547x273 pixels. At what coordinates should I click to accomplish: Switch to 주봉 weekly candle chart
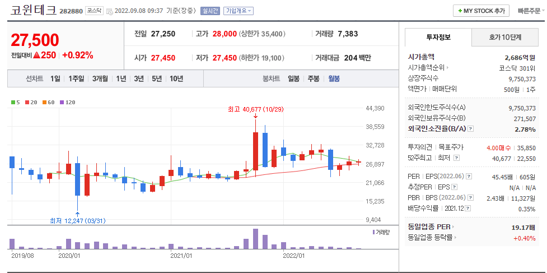tap(314, 79)
